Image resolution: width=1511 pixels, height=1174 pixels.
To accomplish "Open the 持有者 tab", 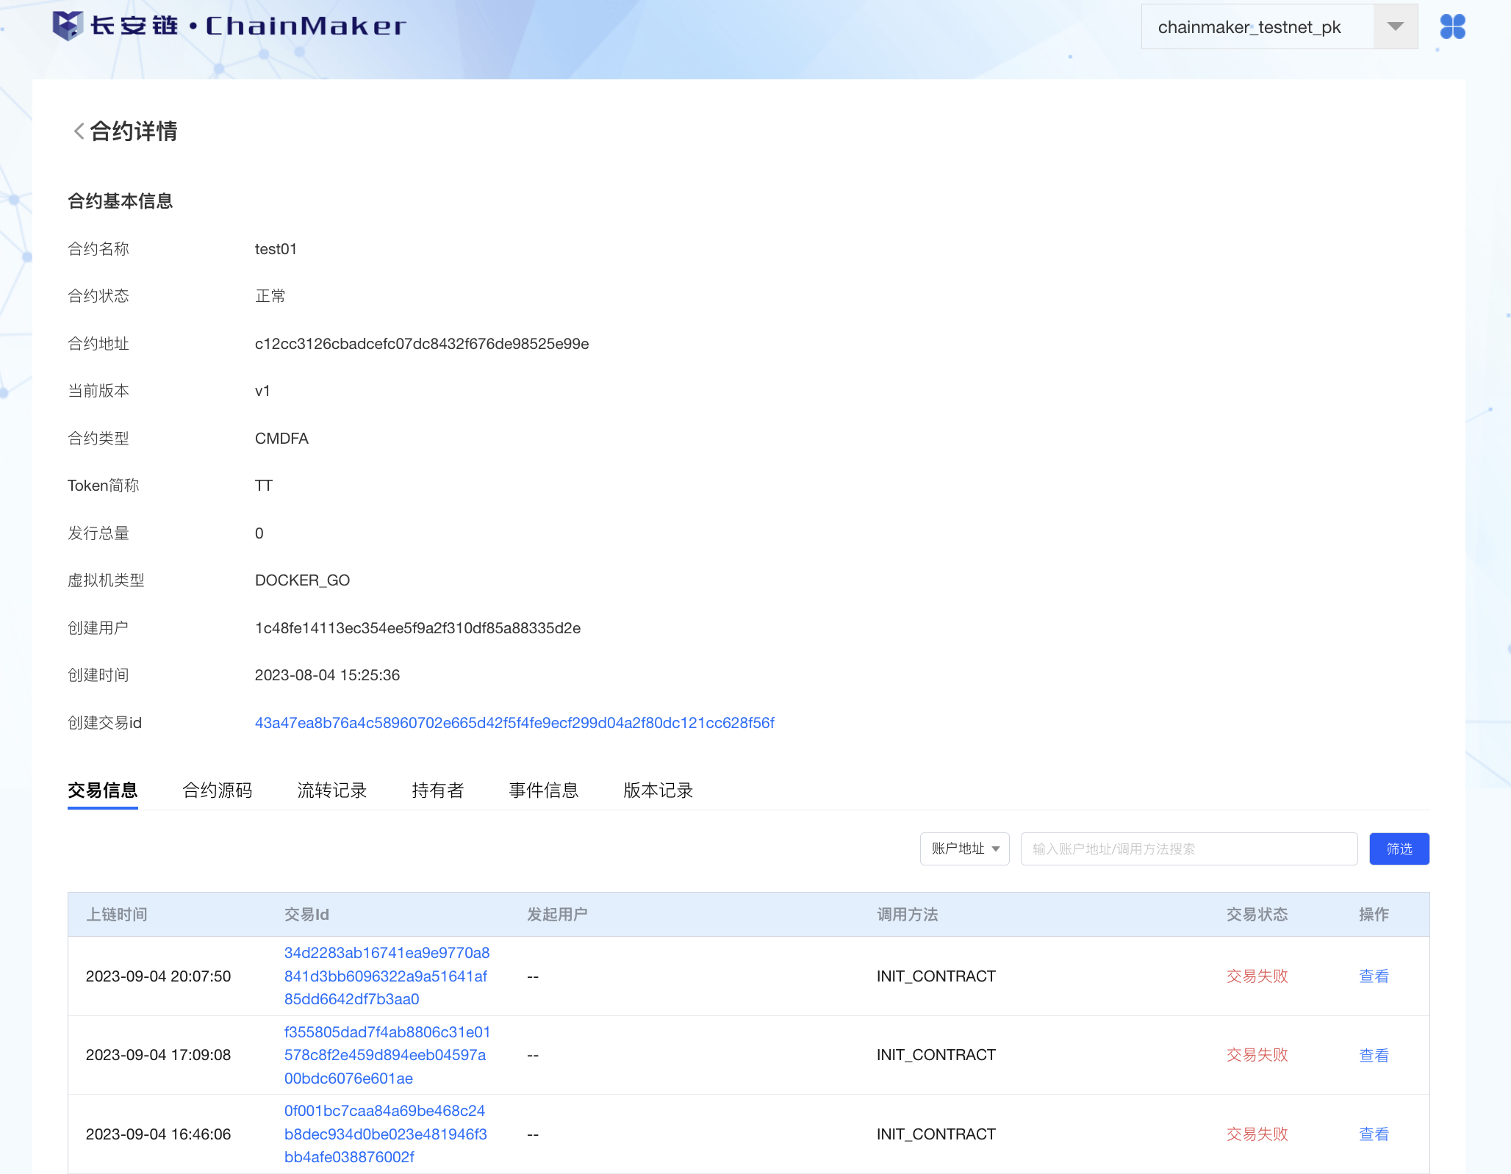I will pyautogui.click(x=437, y=791).
